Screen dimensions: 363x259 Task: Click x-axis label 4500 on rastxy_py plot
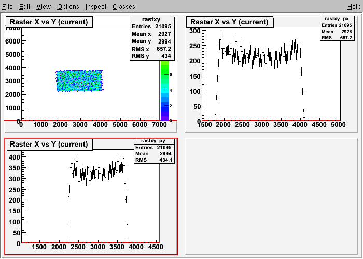click(156, 247)
